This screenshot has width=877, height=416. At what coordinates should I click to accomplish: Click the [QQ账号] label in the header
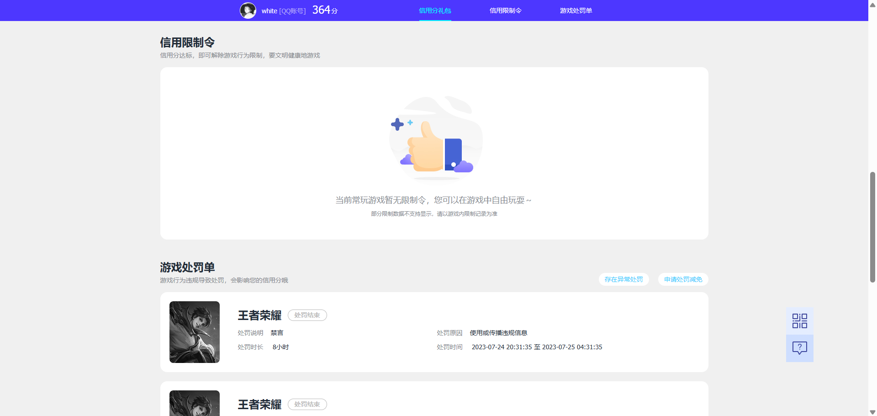pyautogui.click(x=292, y=11)
